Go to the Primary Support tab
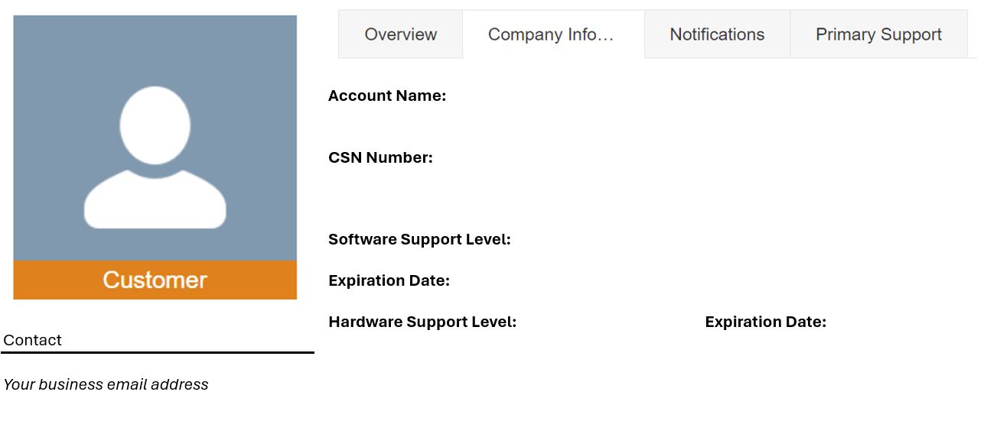 (x=878, y=34)
